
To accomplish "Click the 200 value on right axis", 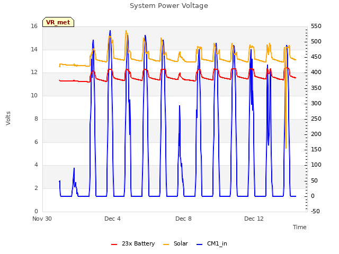I will [316, 134].
